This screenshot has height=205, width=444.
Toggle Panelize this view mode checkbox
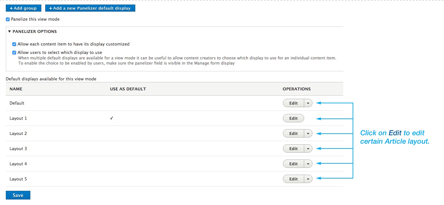8,19
